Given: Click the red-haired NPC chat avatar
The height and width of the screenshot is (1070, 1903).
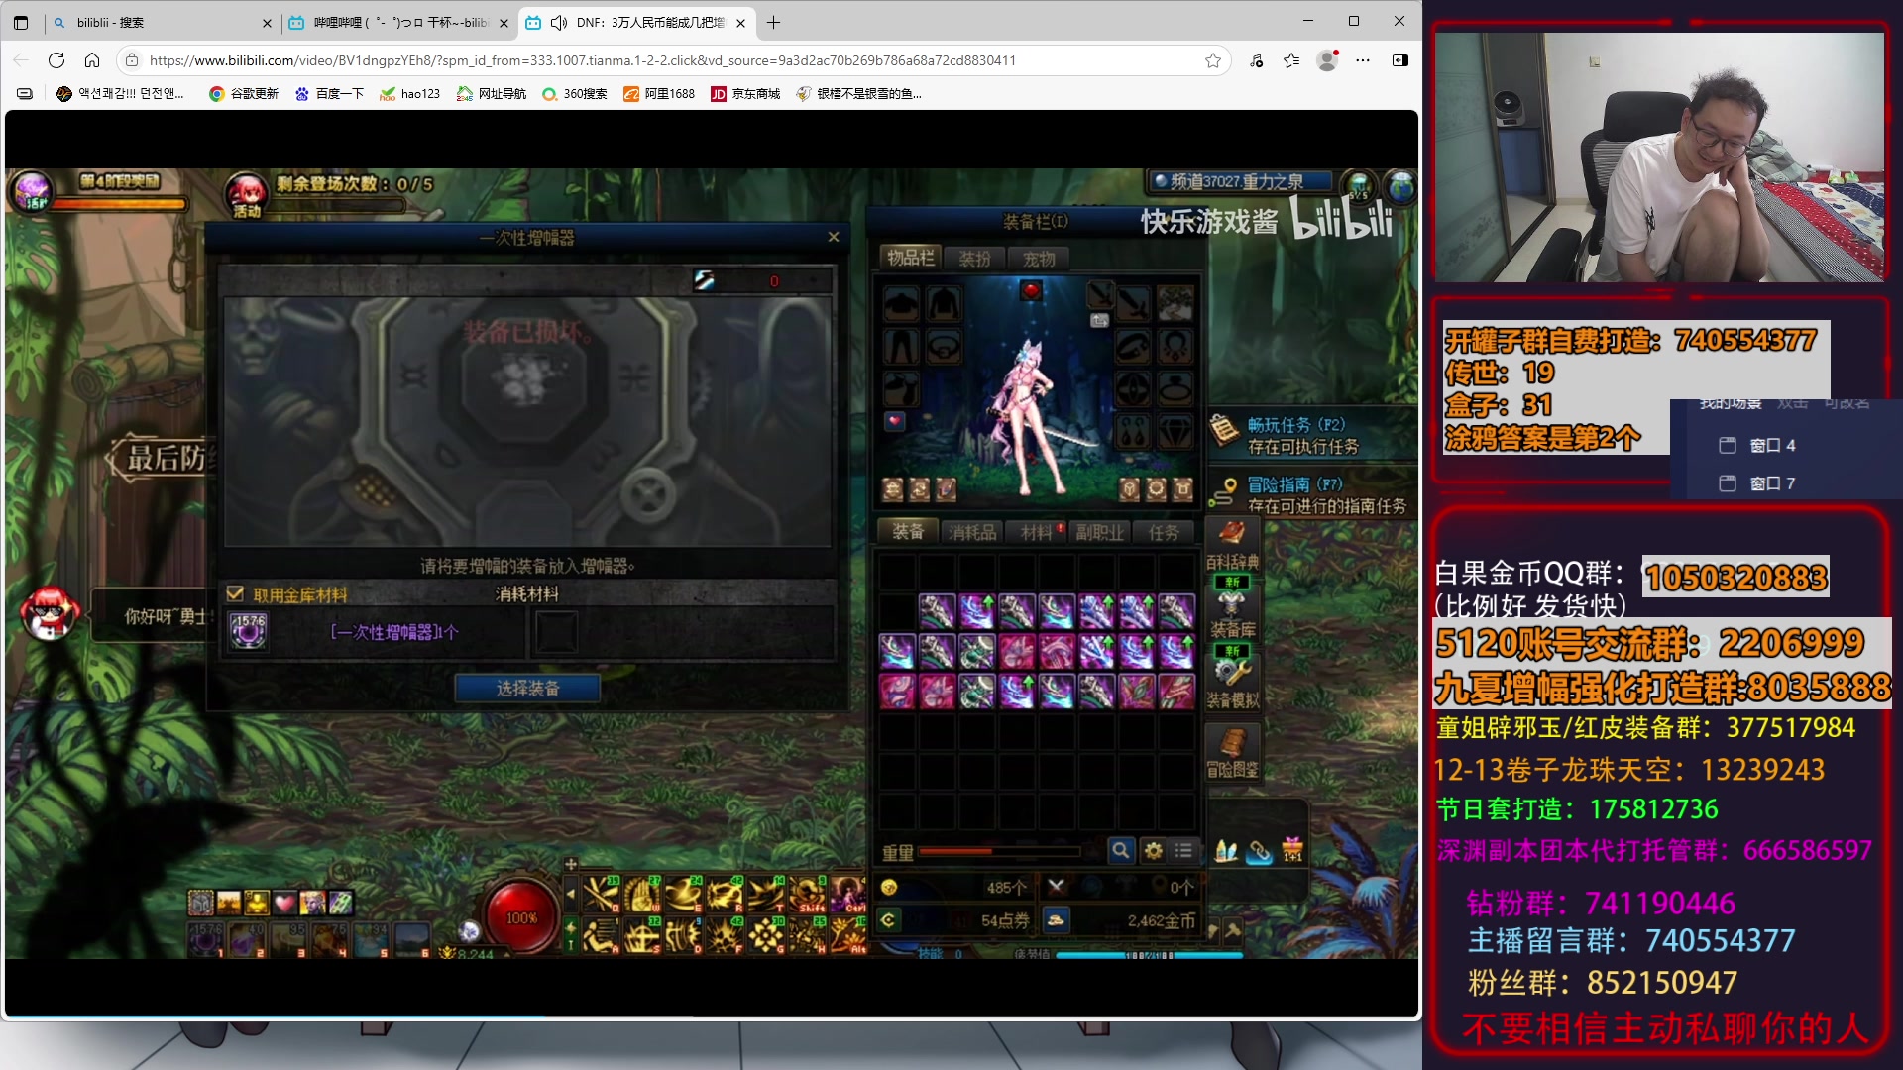Looking at the screenshot, I should pyautogui.click(x=50, y=613).
